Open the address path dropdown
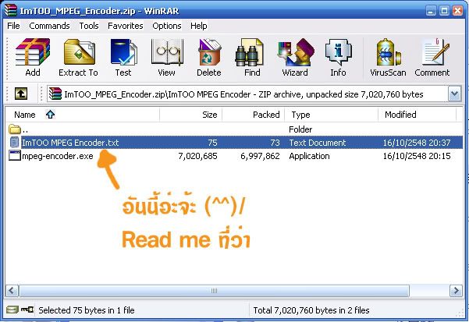The height and width of the screenshot is (322, 469). [455, 94]
